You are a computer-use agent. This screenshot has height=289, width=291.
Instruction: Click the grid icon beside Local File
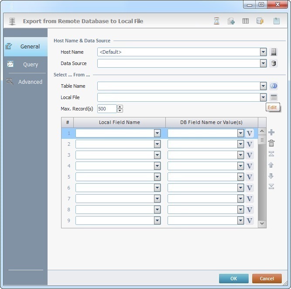(x=274, y=97)
